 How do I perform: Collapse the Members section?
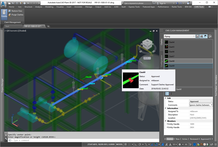click(165, 121)
